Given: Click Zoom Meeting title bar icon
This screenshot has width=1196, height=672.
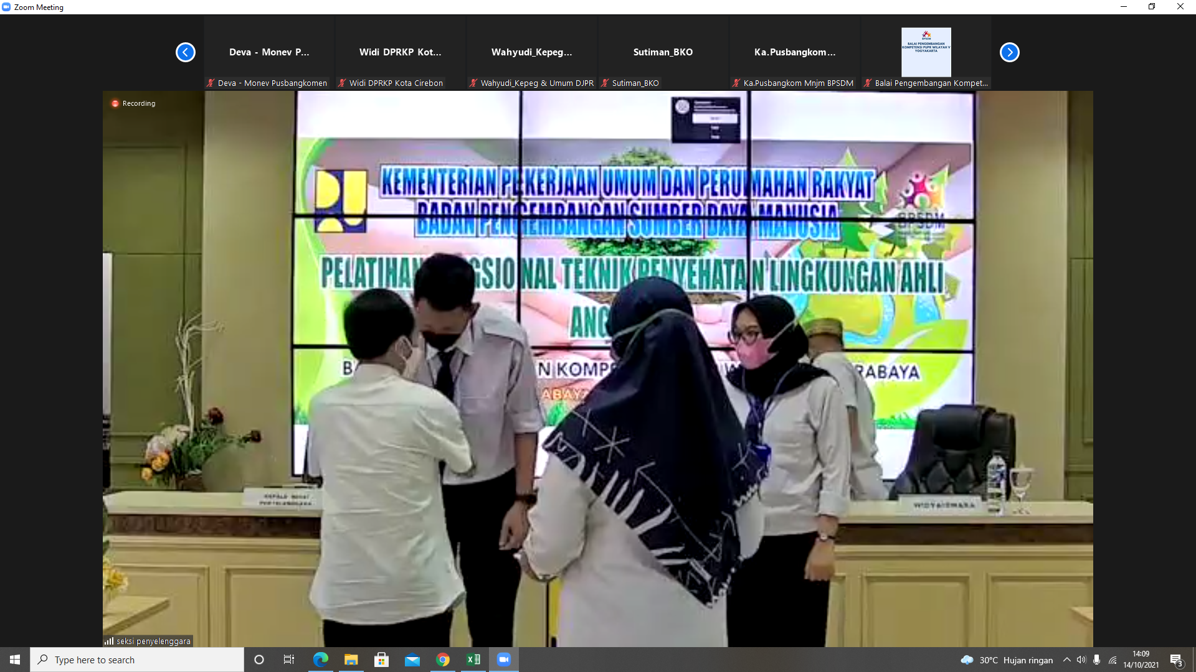Looking at the screenshot, I should coord(6,7).
